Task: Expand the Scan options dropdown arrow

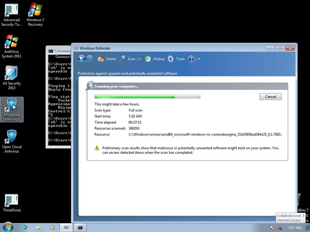Action: pos(140,59)
